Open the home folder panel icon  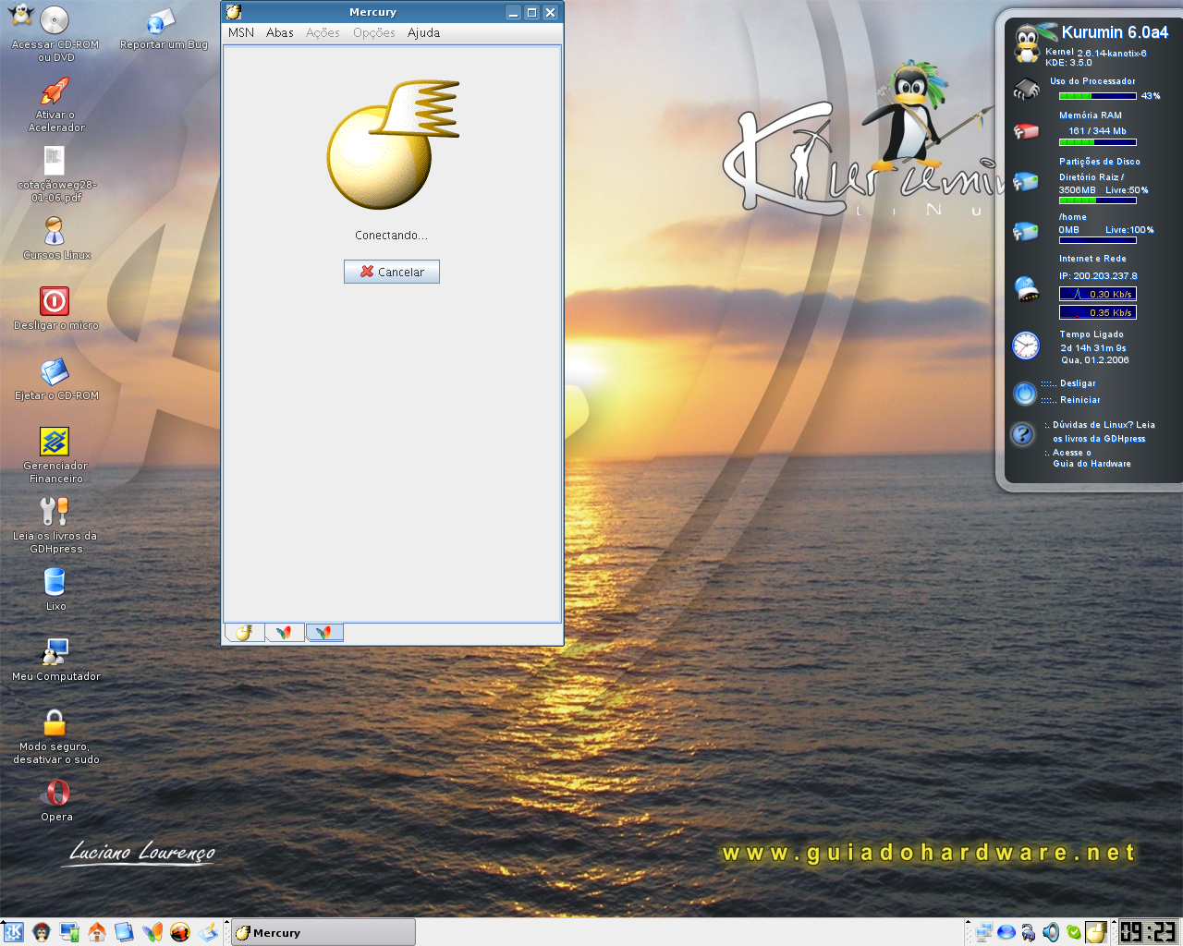[x=97, y=932]
